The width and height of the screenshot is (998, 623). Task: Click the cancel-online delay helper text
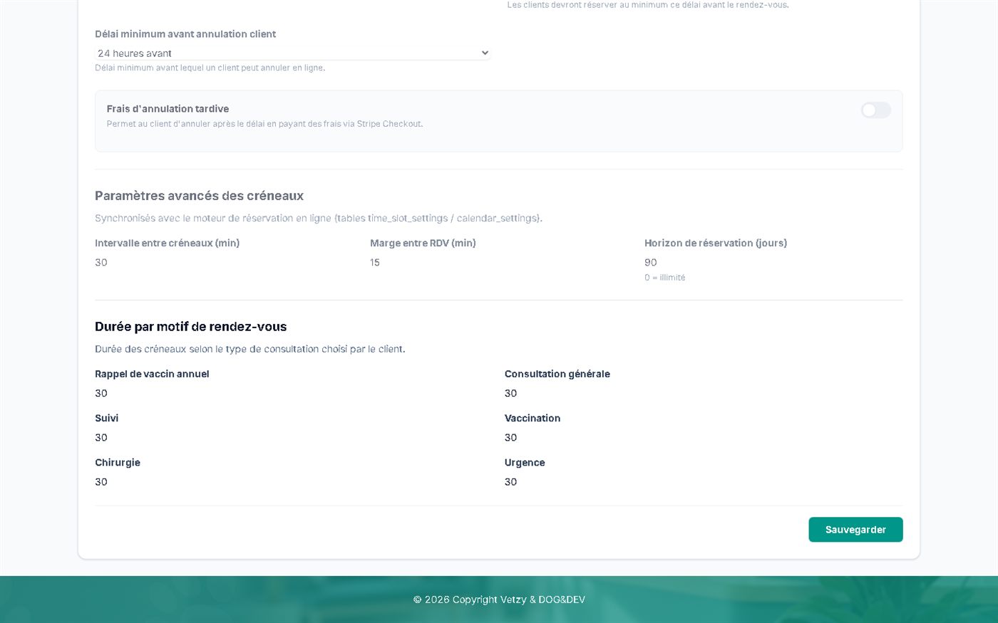(x=210, y=68)
